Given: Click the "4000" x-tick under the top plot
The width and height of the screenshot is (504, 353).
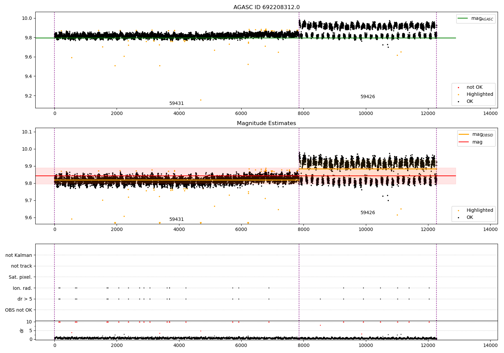Looking at the screenshot, I should pyautogui.click(x=179, y=114).
